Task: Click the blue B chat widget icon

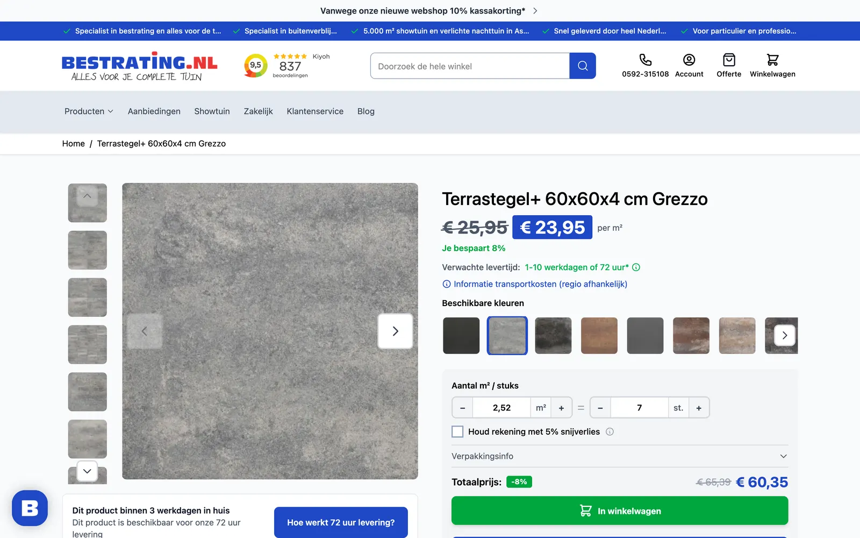Action: (x=30, y=508)
